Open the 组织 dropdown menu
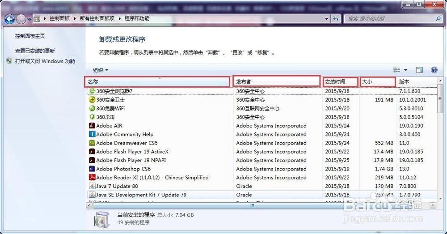Image resolution: width=447 pixels, height=234 pixels. point(101,70)
